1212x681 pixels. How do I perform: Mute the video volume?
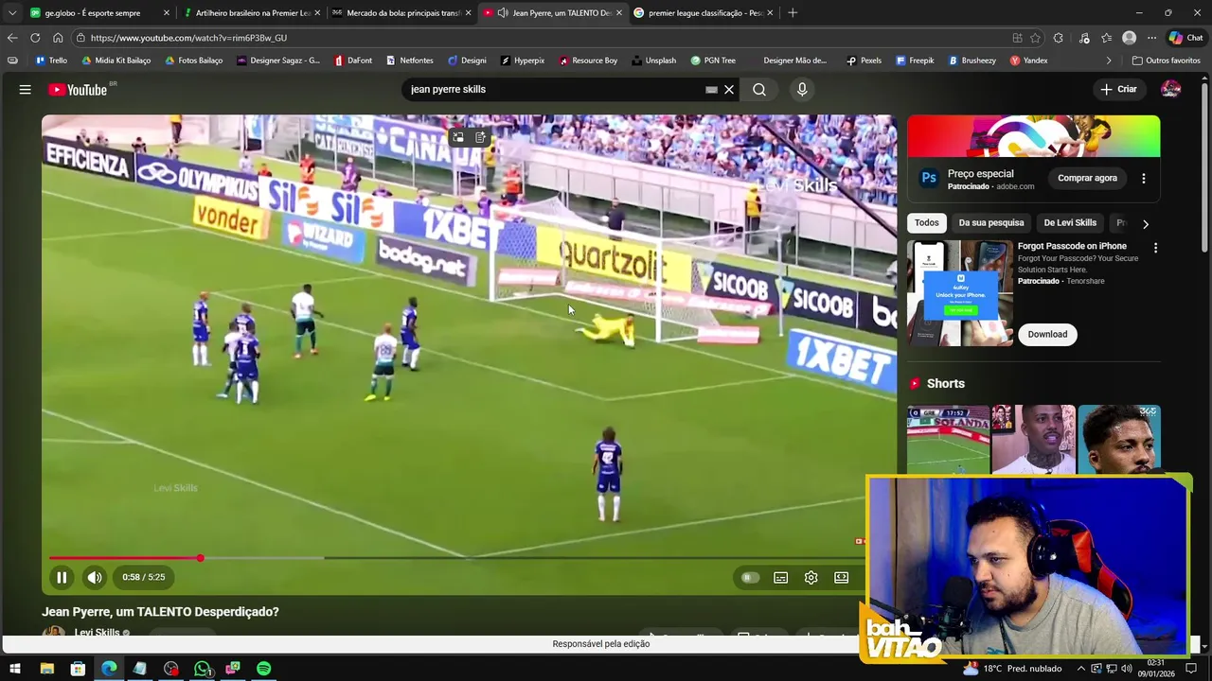coord(95,577)
